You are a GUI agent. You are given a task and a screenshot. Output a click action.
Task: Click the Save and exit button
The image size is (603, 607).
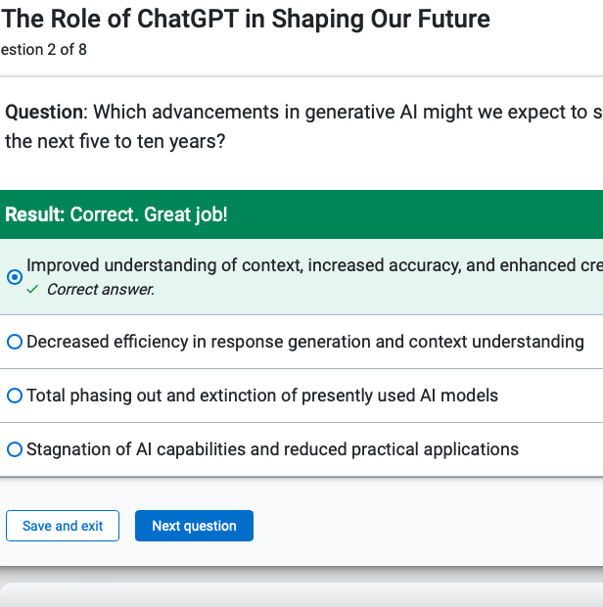click(x=63, y=526)
